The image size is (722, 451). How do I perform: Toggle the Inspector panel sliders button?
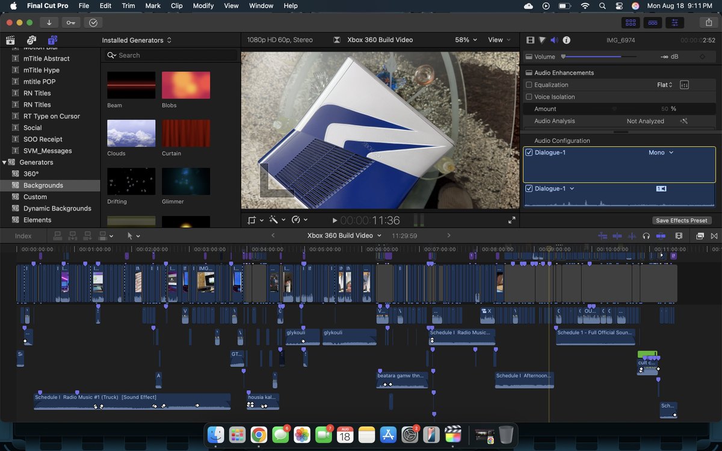tap(674, 22)
